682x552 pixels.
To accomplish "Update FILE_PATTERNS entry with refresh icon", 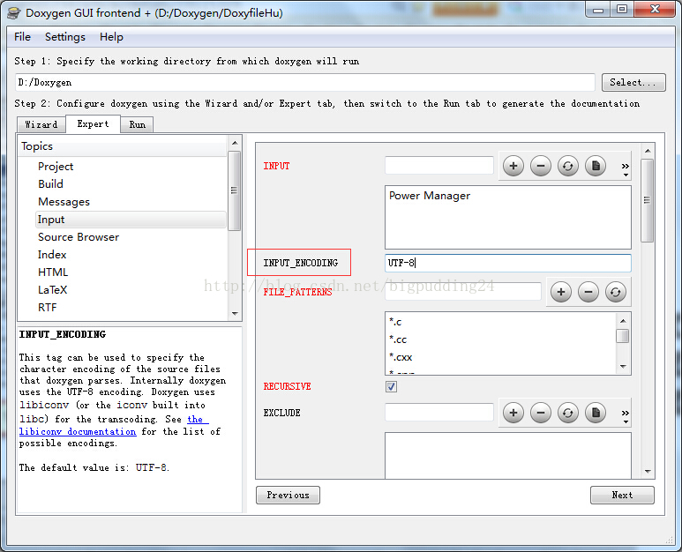I will point(616,292).
